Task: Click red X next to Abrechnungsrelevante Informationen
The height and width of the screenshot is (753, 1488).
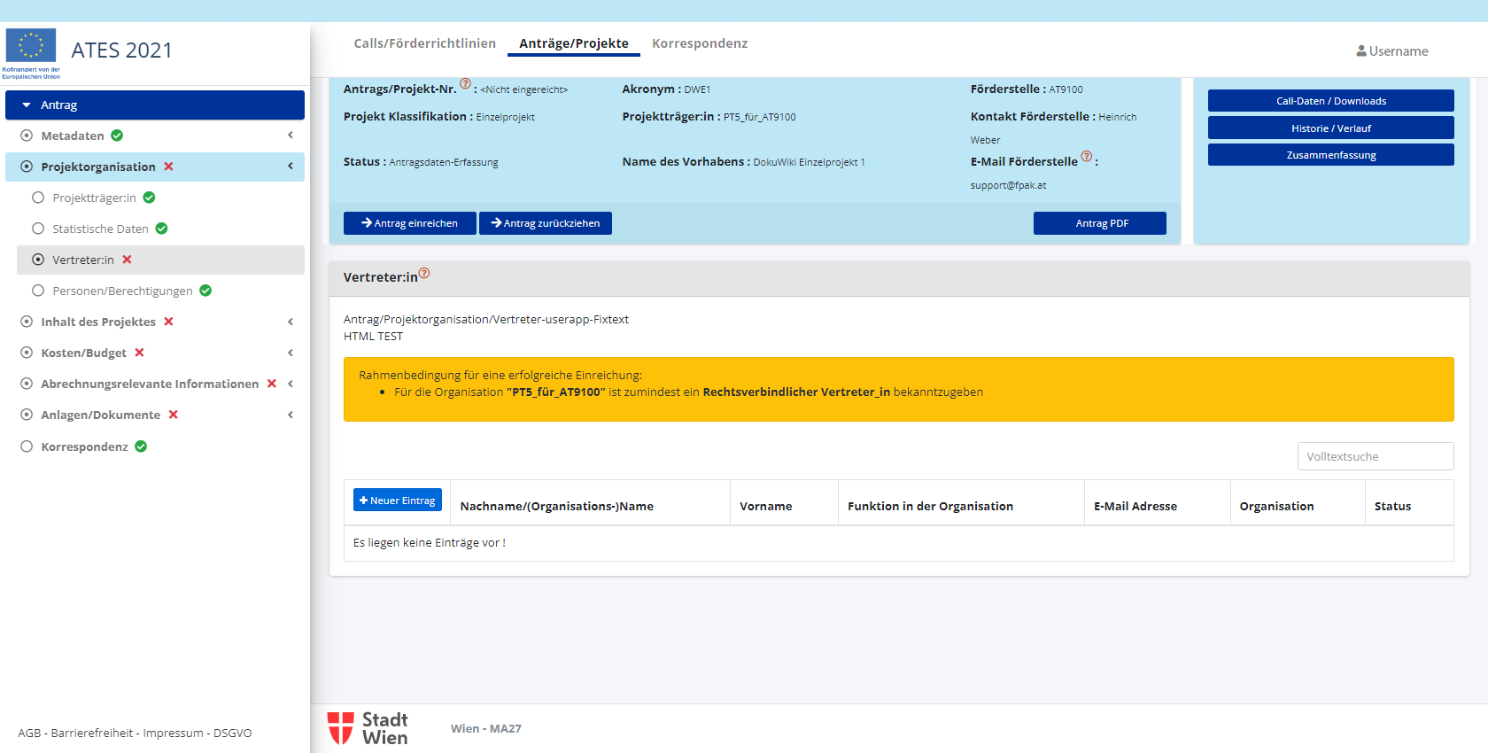Action: coord(272,384)
